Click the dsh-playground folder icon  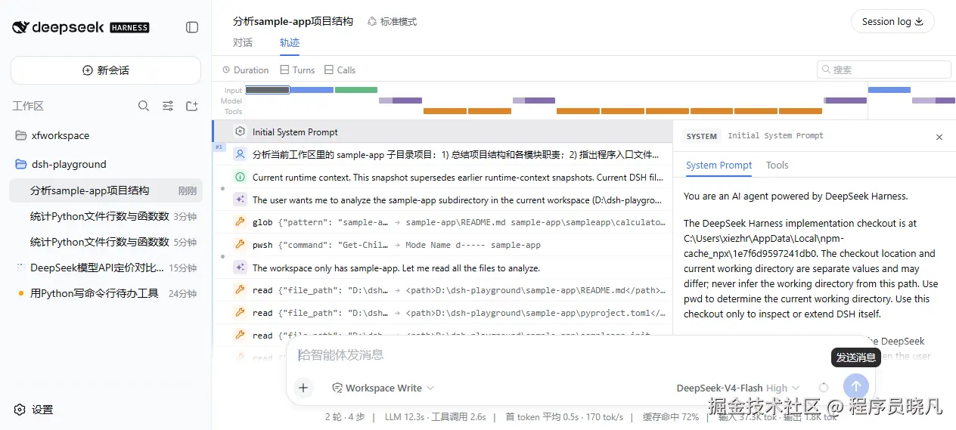coord(20,164)
